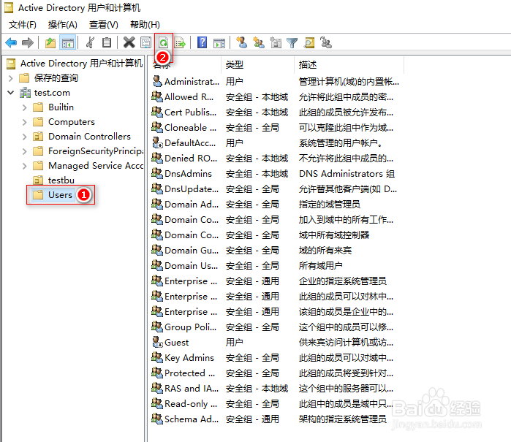The image size is (511, 442).
Task: Select DnsUpdate... group row
Action: (276, 188)
